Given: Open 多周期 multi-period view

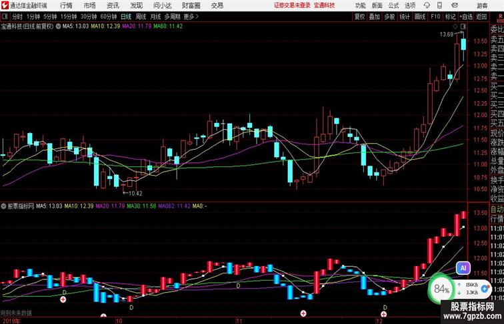Looking at the screenshot, I should click(172, 17).
